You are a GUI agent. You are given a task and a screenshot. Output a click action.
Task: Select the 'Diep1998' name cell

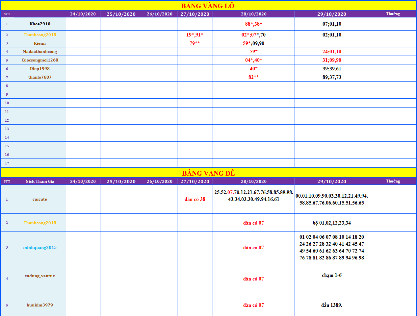click(40, 69)
